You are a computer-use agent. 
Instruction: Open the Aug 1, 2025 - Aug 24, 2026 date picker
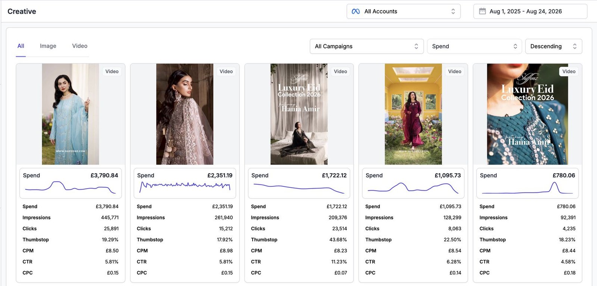pyautogui.click(x=530, y=12)
